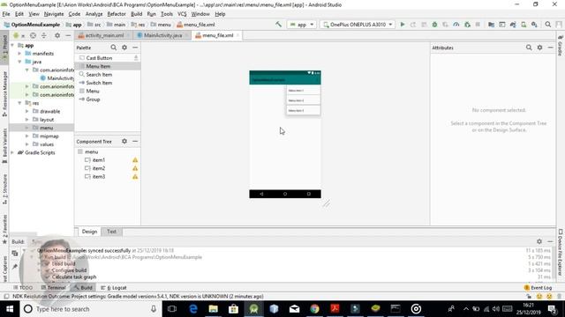
Task: Open Palette settings gear
Action: click(124, 48)
